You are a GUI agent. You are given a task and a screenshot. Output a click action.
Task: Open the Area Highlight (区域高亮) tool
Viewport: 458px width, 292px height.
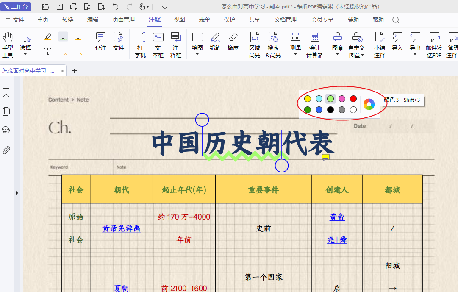point(255,44)
